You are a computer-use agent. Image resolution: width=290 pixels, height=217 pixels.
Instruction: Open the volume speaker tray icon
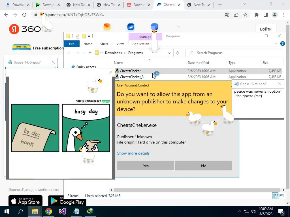pos(253,211)
